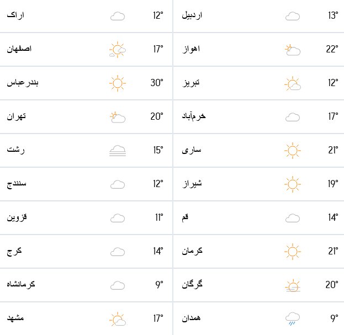Click the partly cloudy icon for تهران
Viewport: 344px width, 335px height.
tap(118, 116)
